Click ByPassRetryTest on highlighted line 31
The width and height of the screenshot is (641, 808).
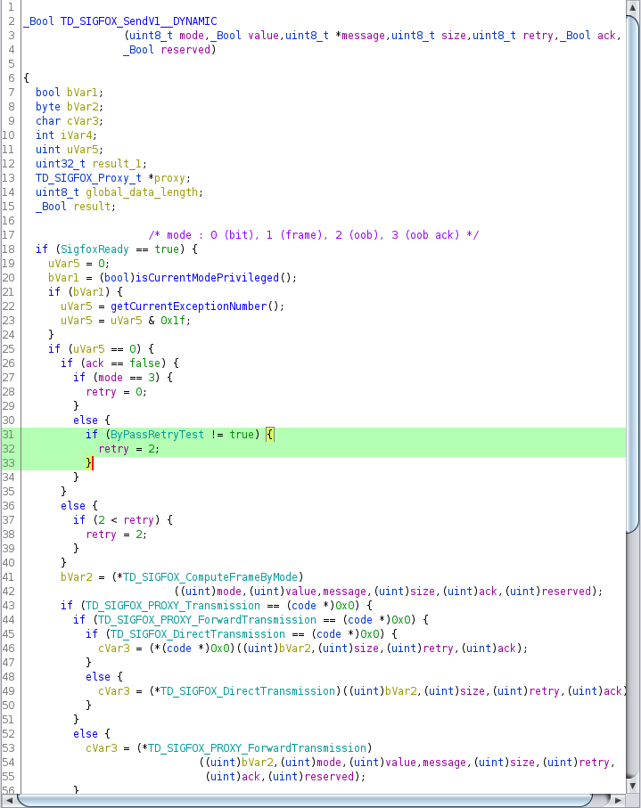157,435
